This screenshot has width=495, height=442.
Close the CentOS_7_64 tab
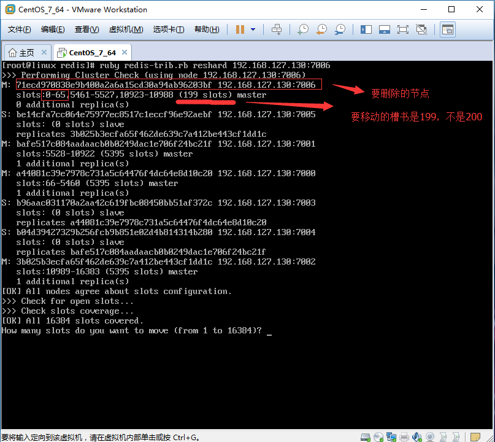tap(125, 52)
